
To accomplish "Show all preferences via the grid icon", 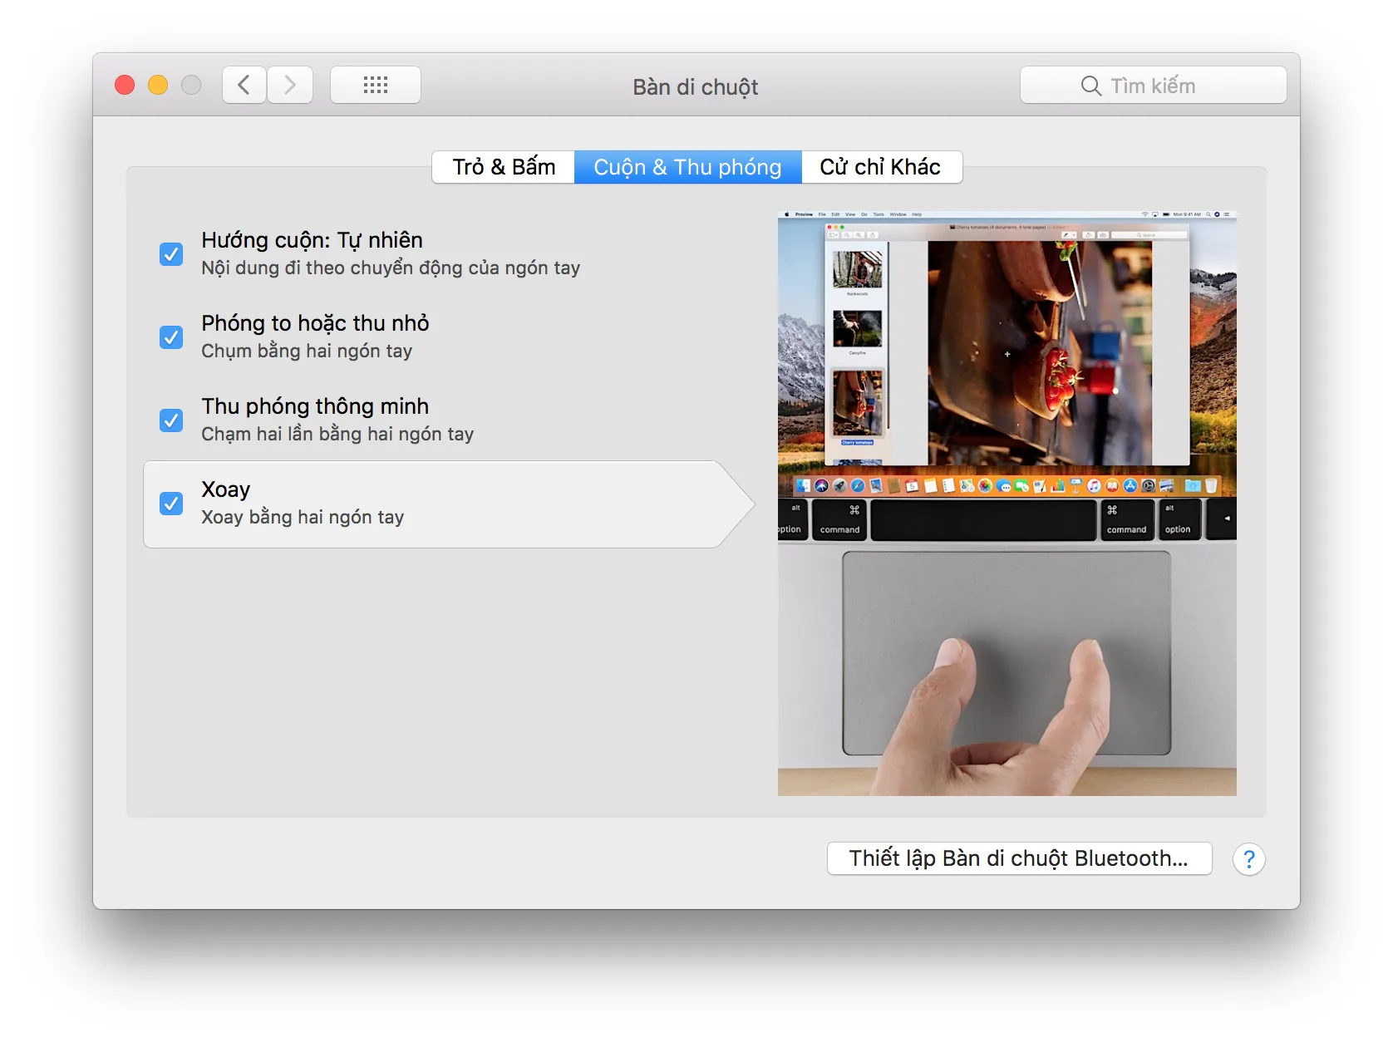I will (376, 85).
